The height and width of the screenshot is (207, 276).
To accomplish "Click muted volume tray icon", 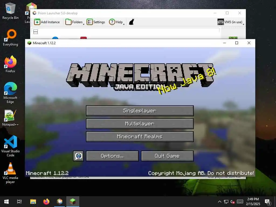I will pos(232,202).
